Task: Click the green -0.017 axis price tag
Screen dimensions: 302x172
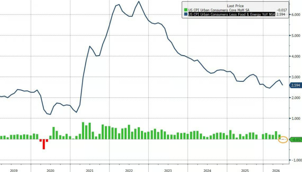Action: point(296,140)
